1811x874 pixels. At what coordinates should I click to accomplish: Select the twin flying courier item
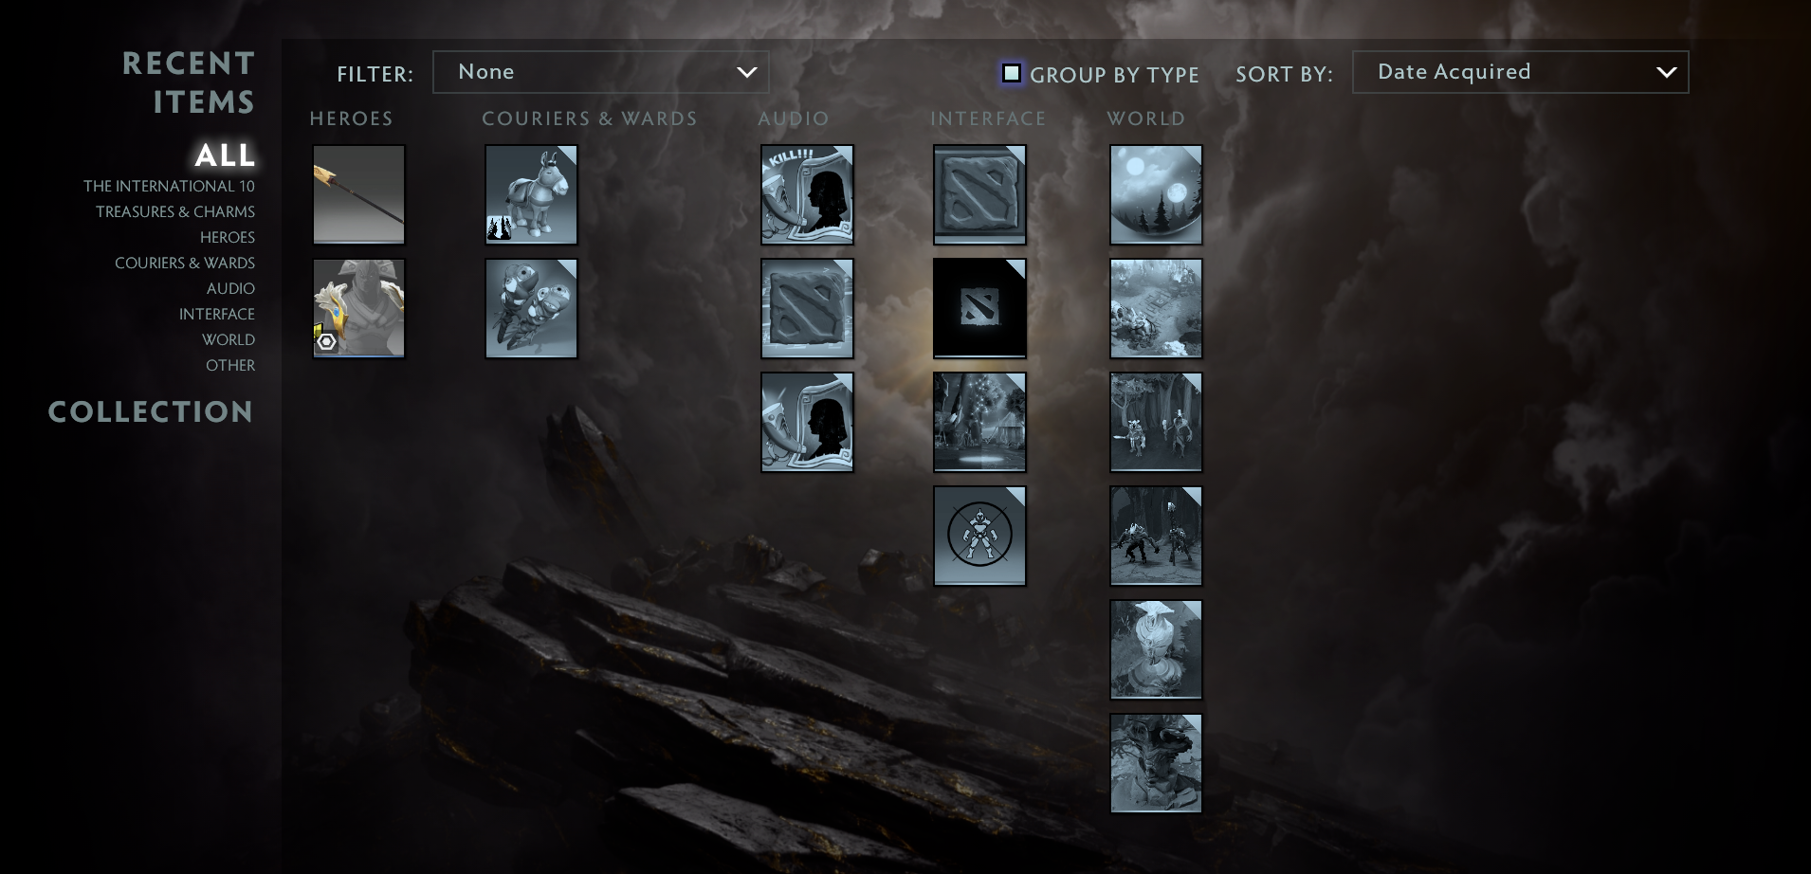click(x=531, y=308)
